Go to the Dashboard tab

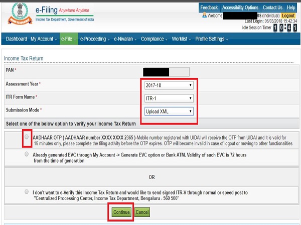click(16, 39)
